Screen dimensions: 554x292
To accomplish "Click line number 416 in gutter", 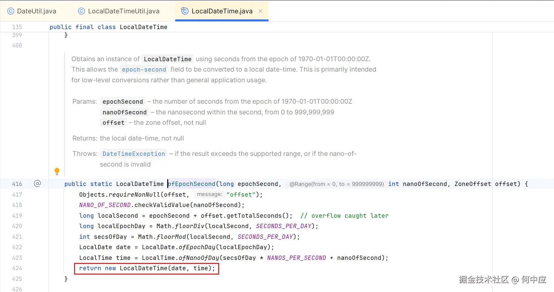I will click(17, 184).
